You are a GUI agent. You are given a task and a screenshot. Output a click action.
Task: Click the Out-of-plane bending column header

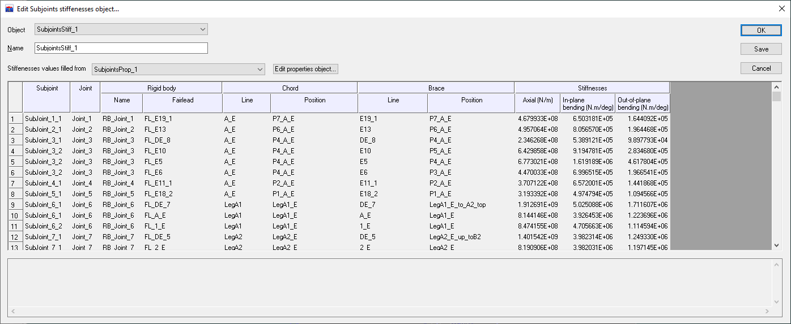[x=643, y=103]
